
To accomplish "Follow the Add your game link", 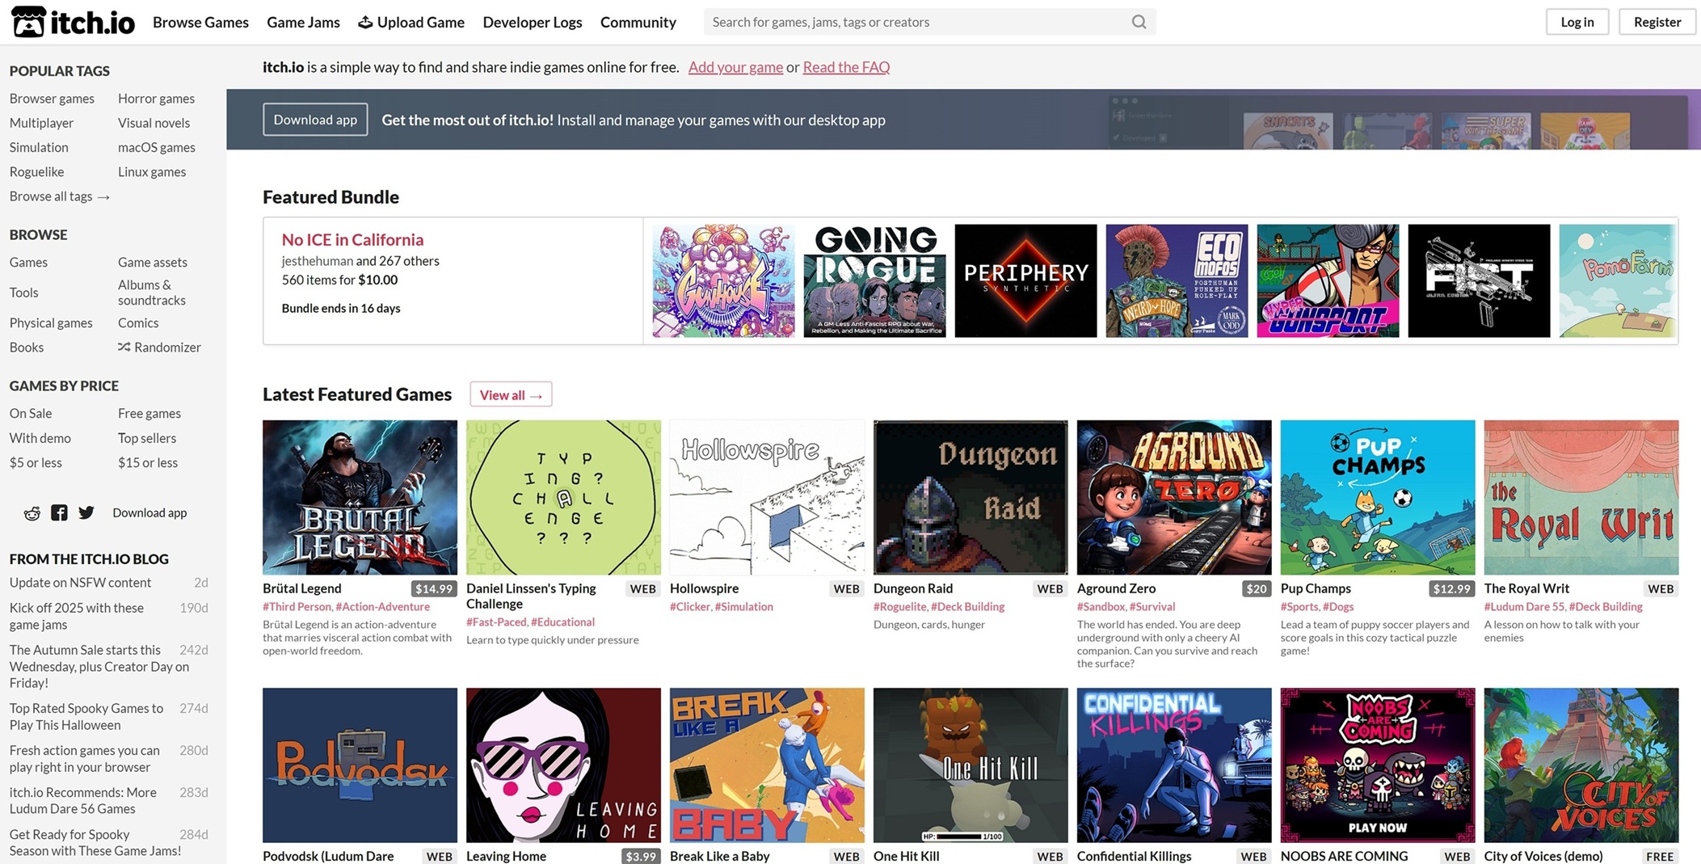I will (735, 67).
